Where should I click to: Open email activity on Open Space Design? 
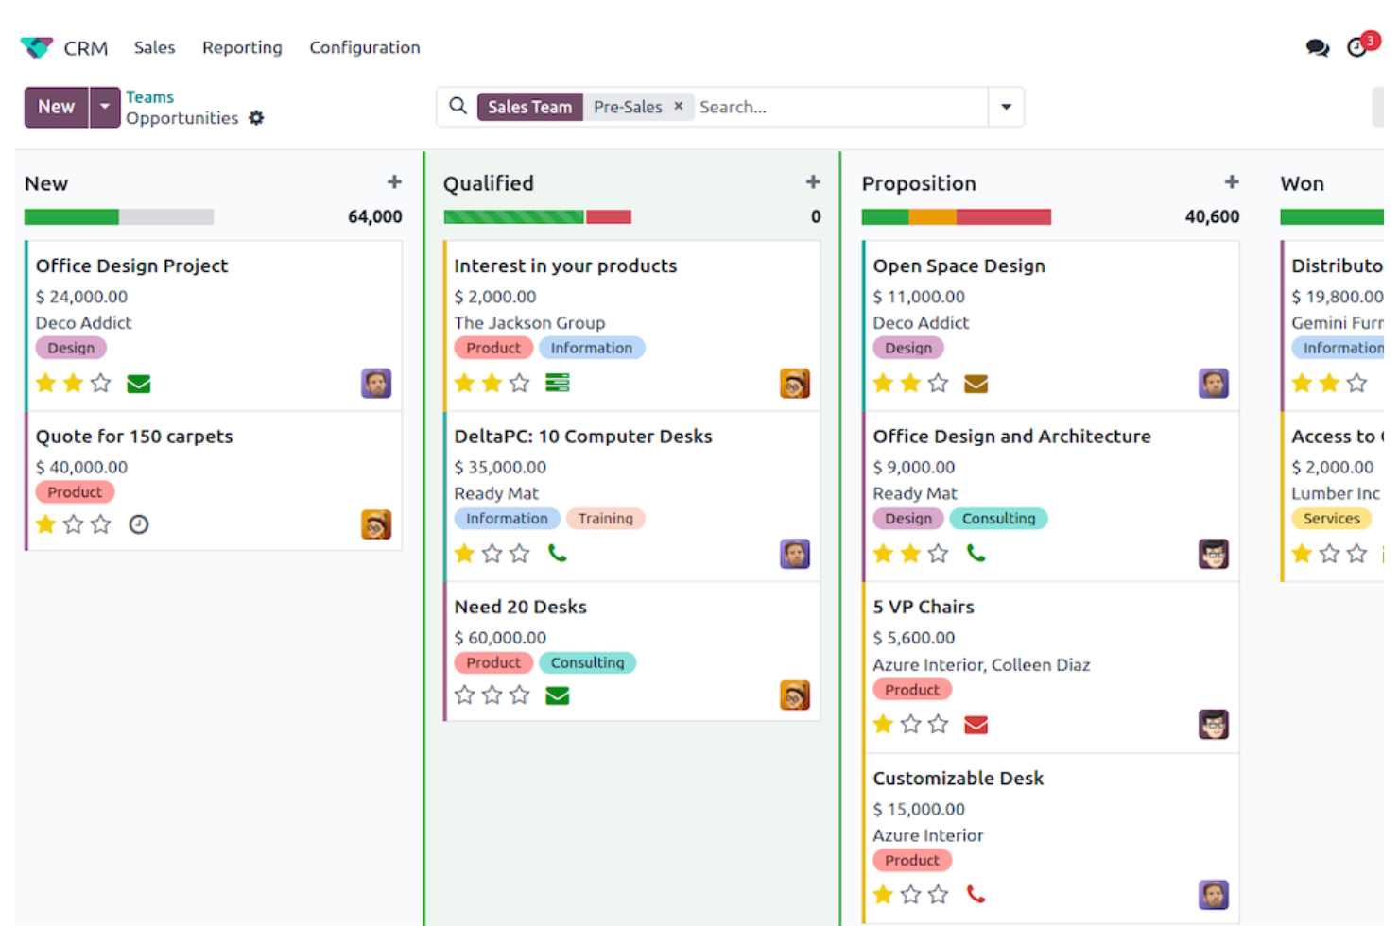click(x=976, y=384)
